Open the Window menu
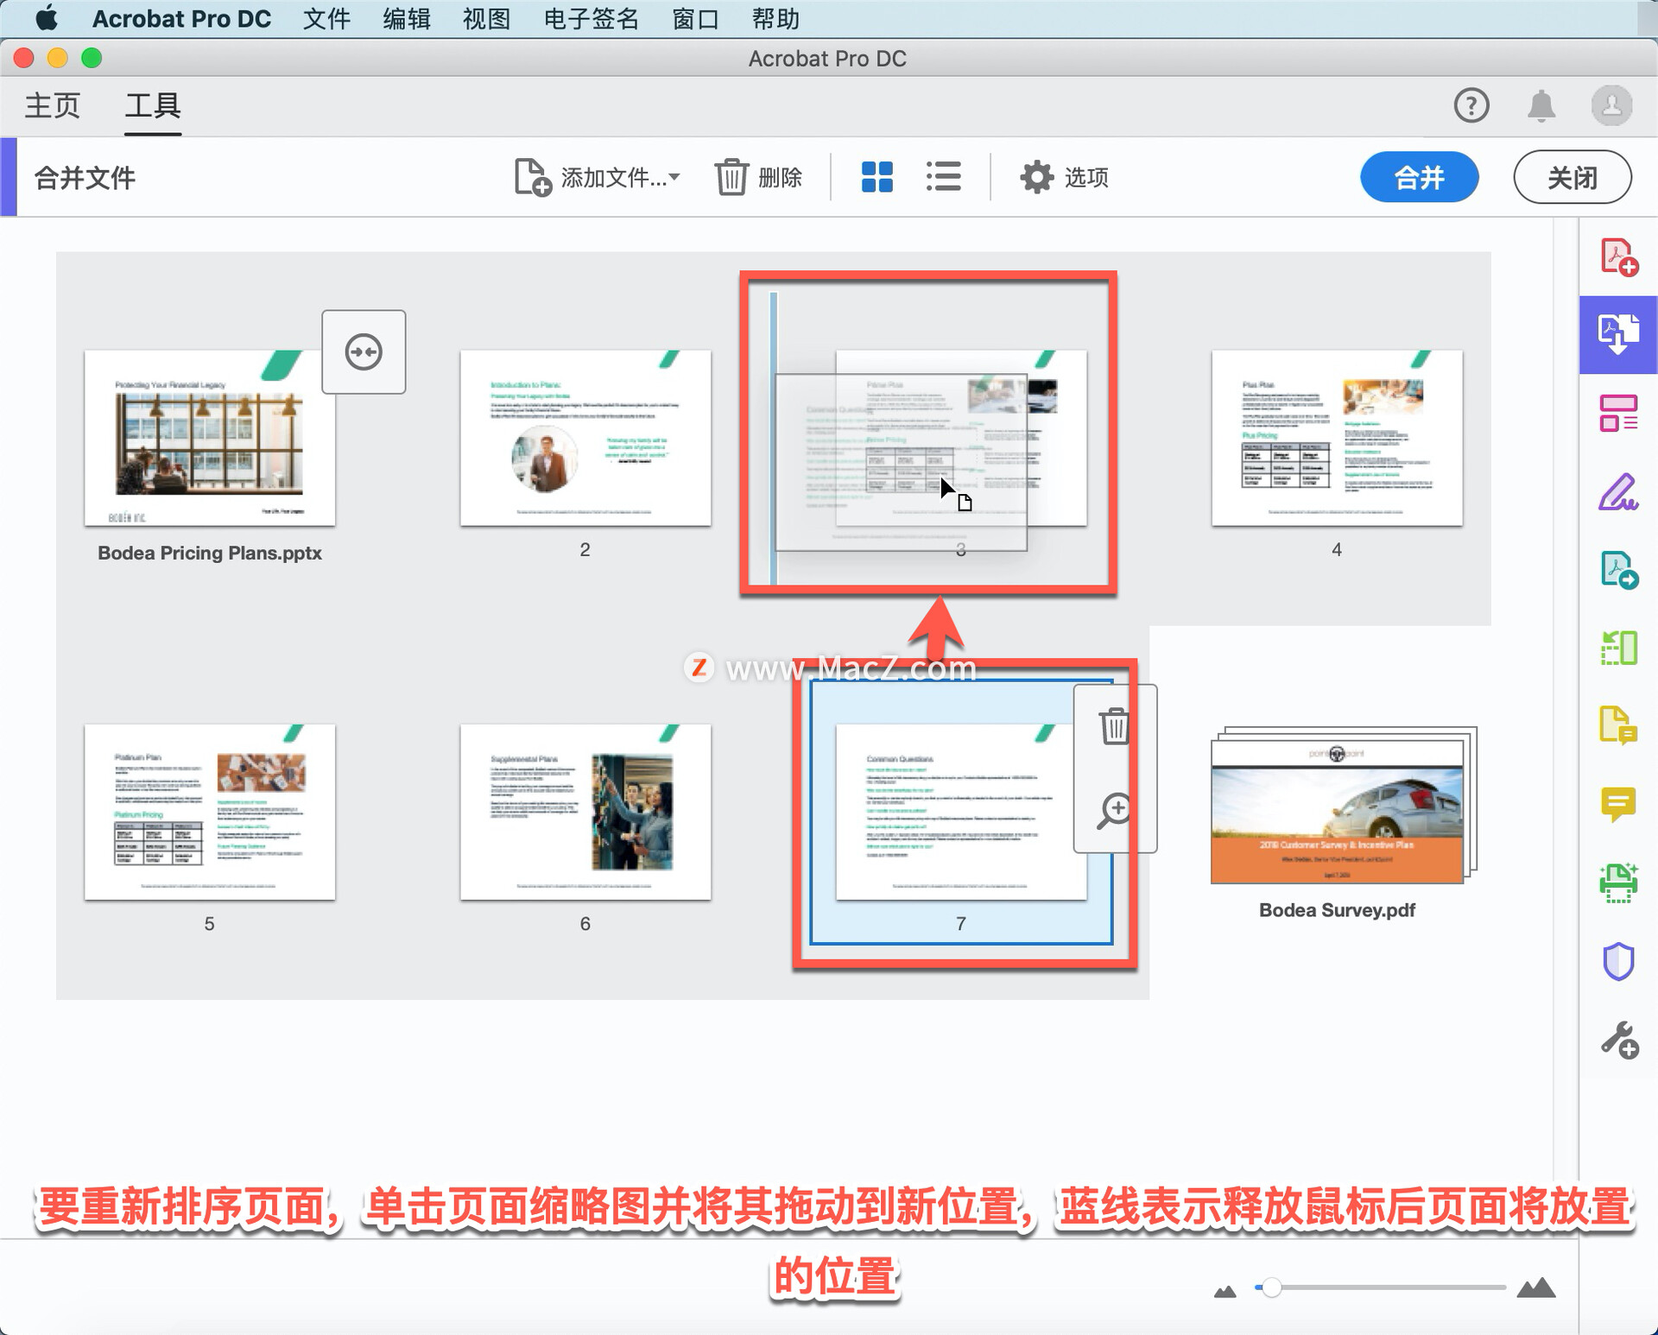This screenshot has width=1658, height=1335. pos(695,18)
